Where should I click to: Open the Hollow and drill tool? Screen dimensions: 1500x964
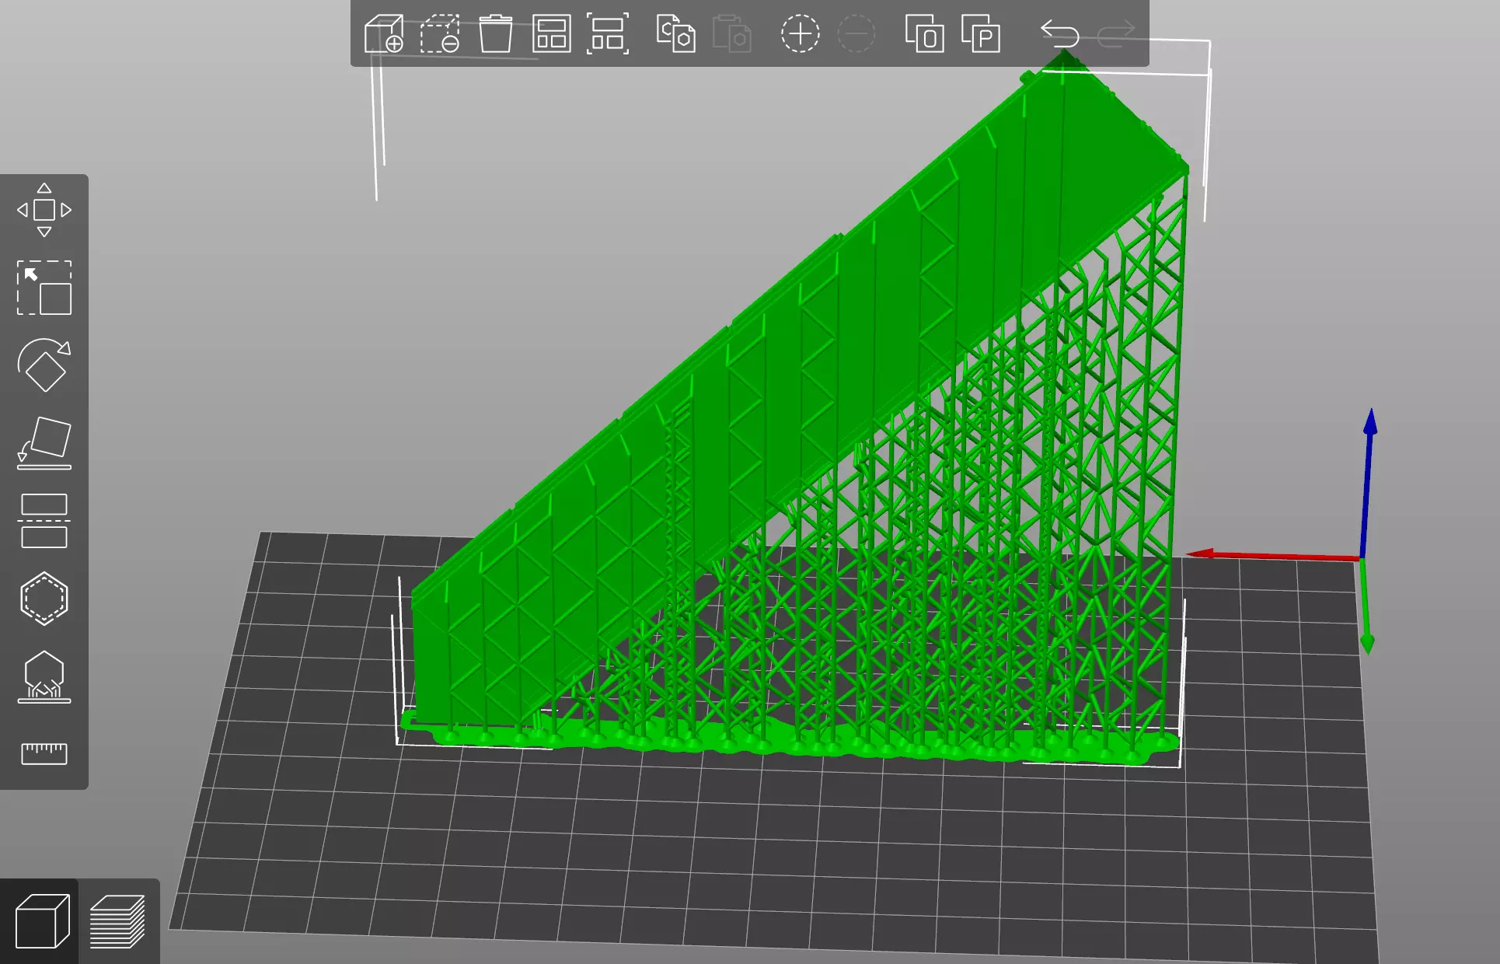click(44, 599)
